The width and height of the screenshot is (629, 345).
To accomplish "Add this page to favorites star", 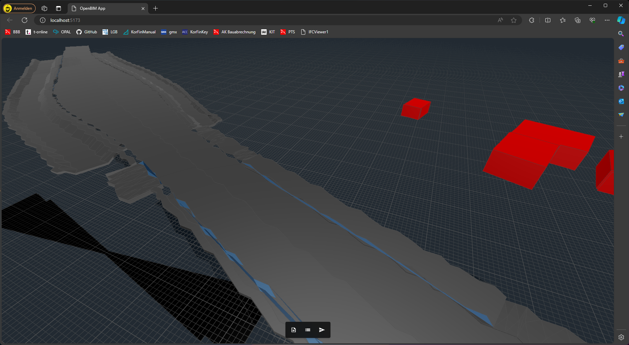I will pyautogui.click(x=514, y=20).
